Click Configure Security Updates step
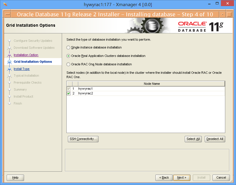The height and width of the screenshot is (185, 236). coord(33,41)
